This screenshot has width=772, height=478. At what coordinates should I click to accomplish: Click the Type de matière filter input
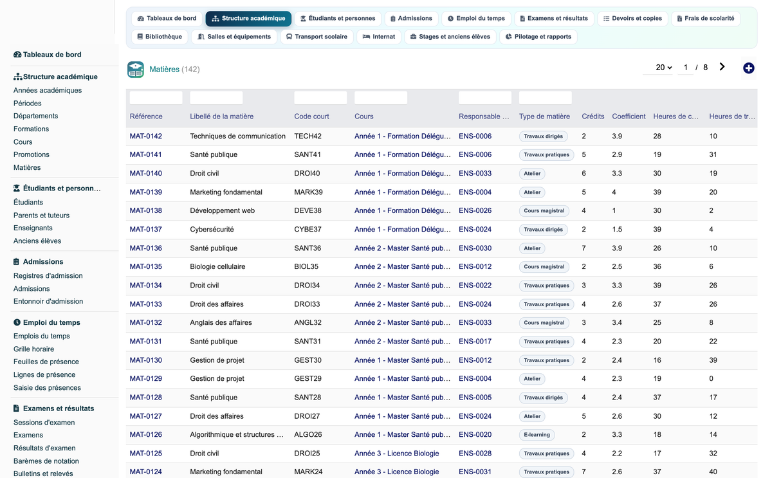[546, 98]
